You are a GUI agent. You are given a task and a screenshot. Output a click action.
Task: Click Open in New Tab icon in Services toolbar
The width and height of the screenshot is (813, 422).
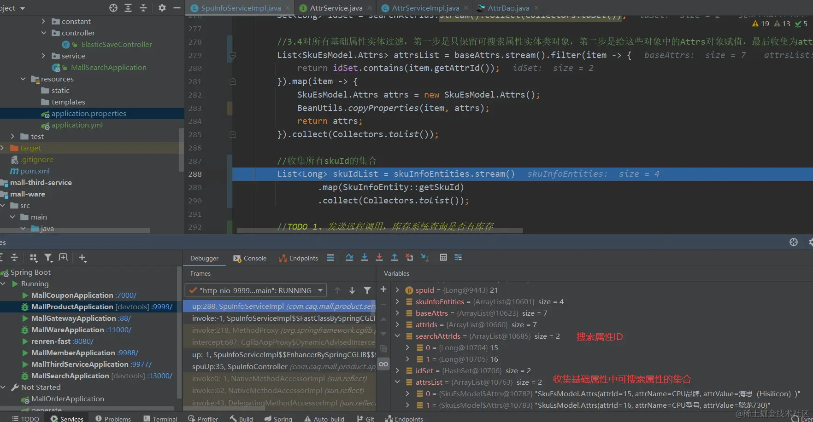pos(63,258)
